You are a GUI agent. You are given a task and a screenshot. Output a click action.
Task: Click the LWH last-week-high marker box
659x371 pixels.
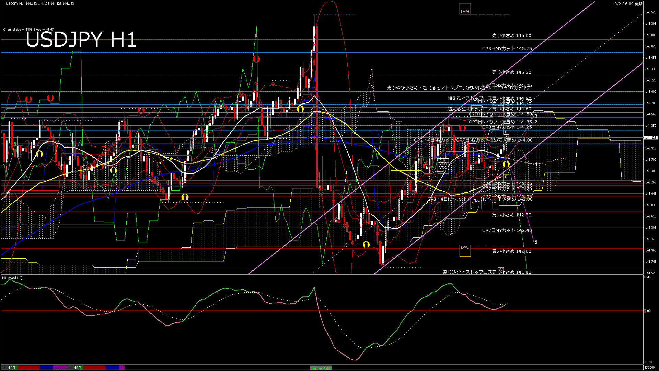click(465, 9)
